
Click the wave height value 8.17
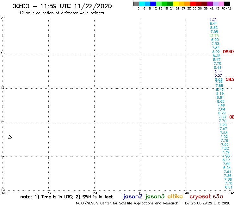click(x=226, y=160)
